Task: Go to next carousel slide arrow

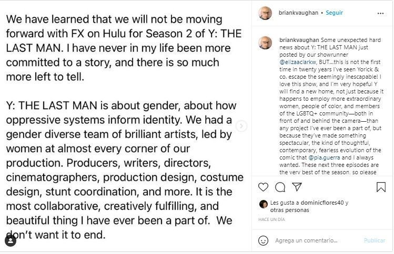Action: 241,126
